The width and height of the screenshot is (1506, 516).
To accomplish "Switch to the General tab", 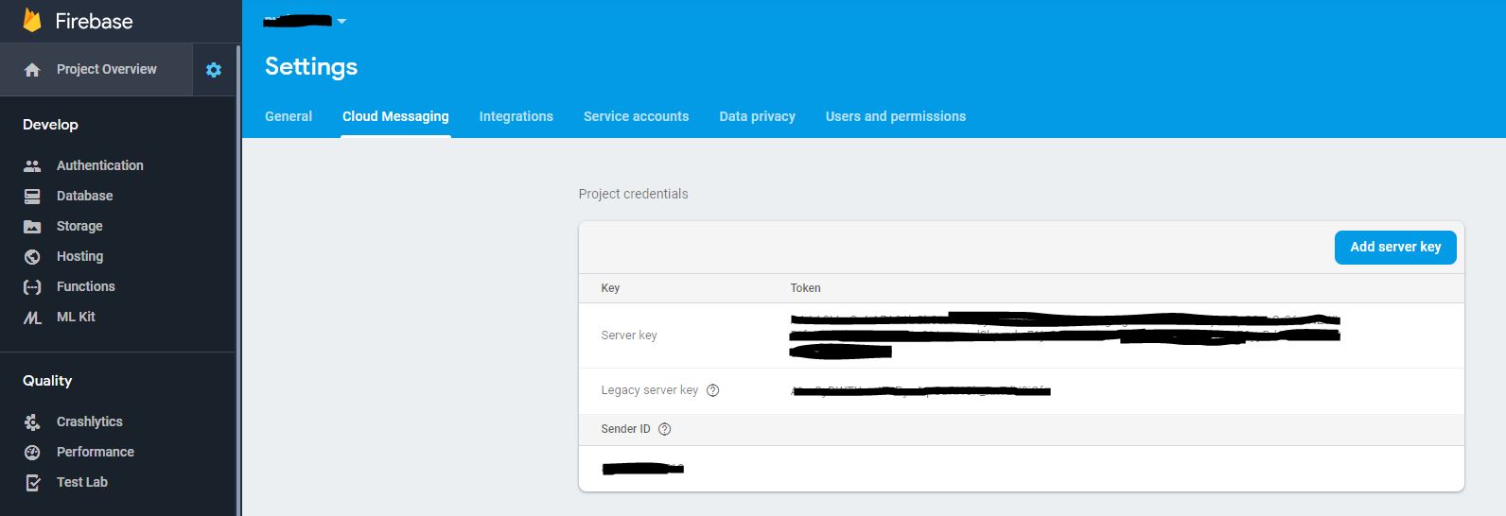I will point(289,116).
